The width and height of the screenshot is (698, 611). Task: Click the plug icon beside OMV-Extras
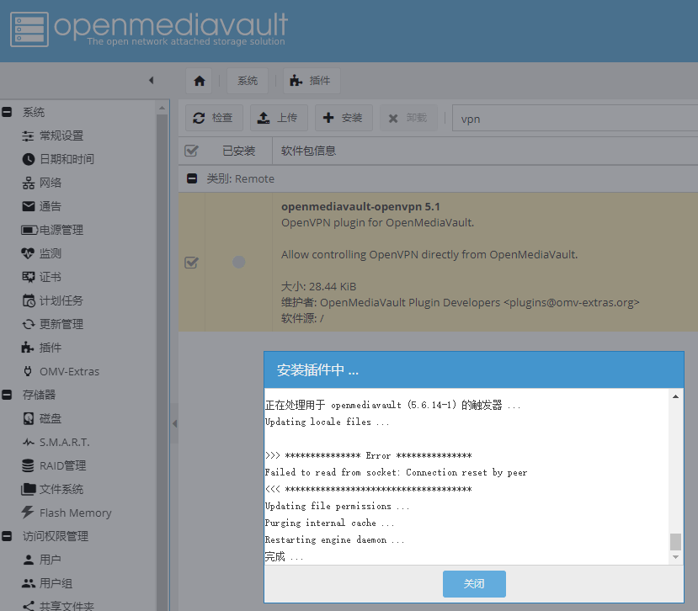click(x=28, y=372)
